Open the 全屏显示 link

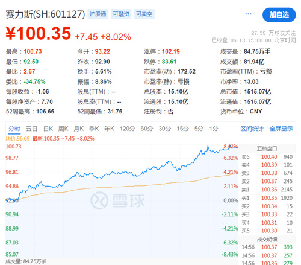(281, 129)
